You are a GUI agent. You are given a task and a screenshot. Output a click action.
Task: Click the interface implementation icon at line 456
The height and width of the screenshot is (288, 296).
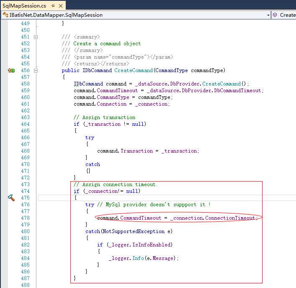pyautogui.click(x=11, y=70)
